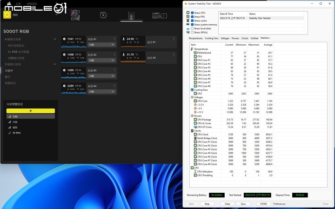Switch to the Cooling Fans tab
335x209 pixels.
pos(212,38)
